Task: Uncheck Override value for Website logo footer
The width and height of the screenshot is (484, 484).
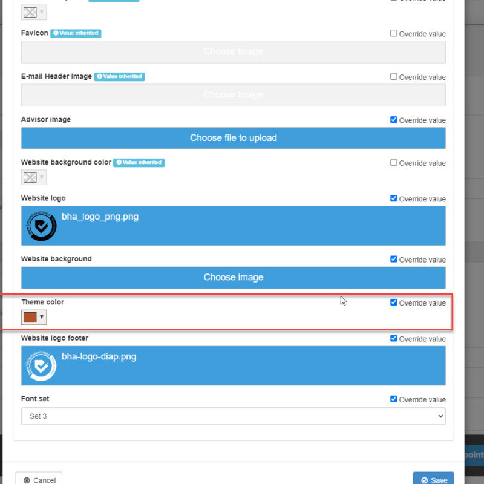Action: coord(394,339)
